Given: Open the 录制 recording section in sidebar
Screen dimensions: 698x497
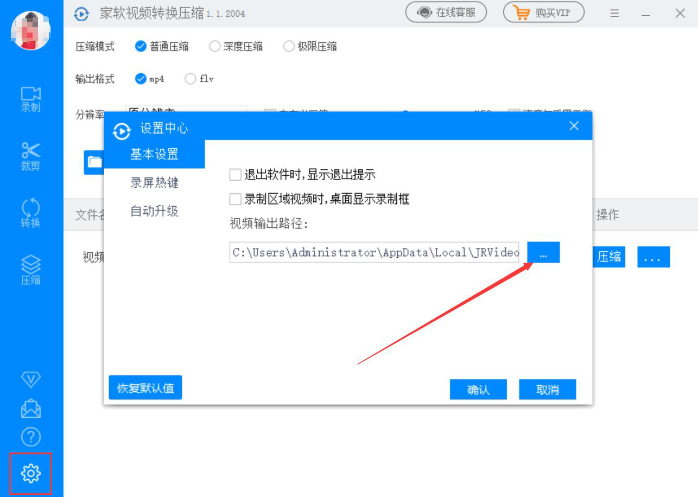Looking at the screenshot, I should click(31, 99).
